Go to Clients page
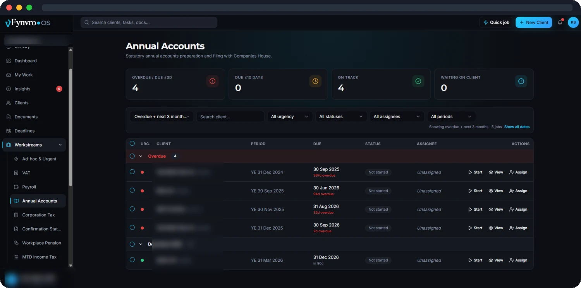 click(x=34, y=103)
